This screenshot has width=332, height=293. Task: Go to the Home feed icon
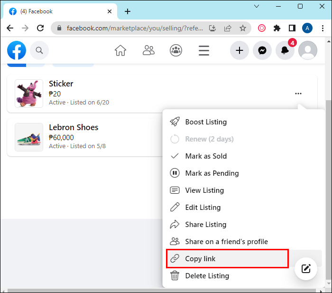120,50
